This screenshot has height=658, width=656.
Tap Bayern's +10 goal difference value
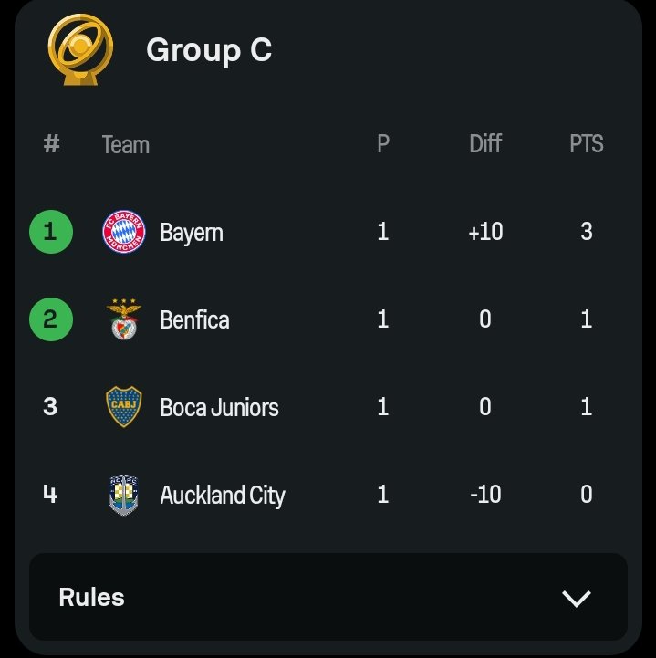(485, 232)
